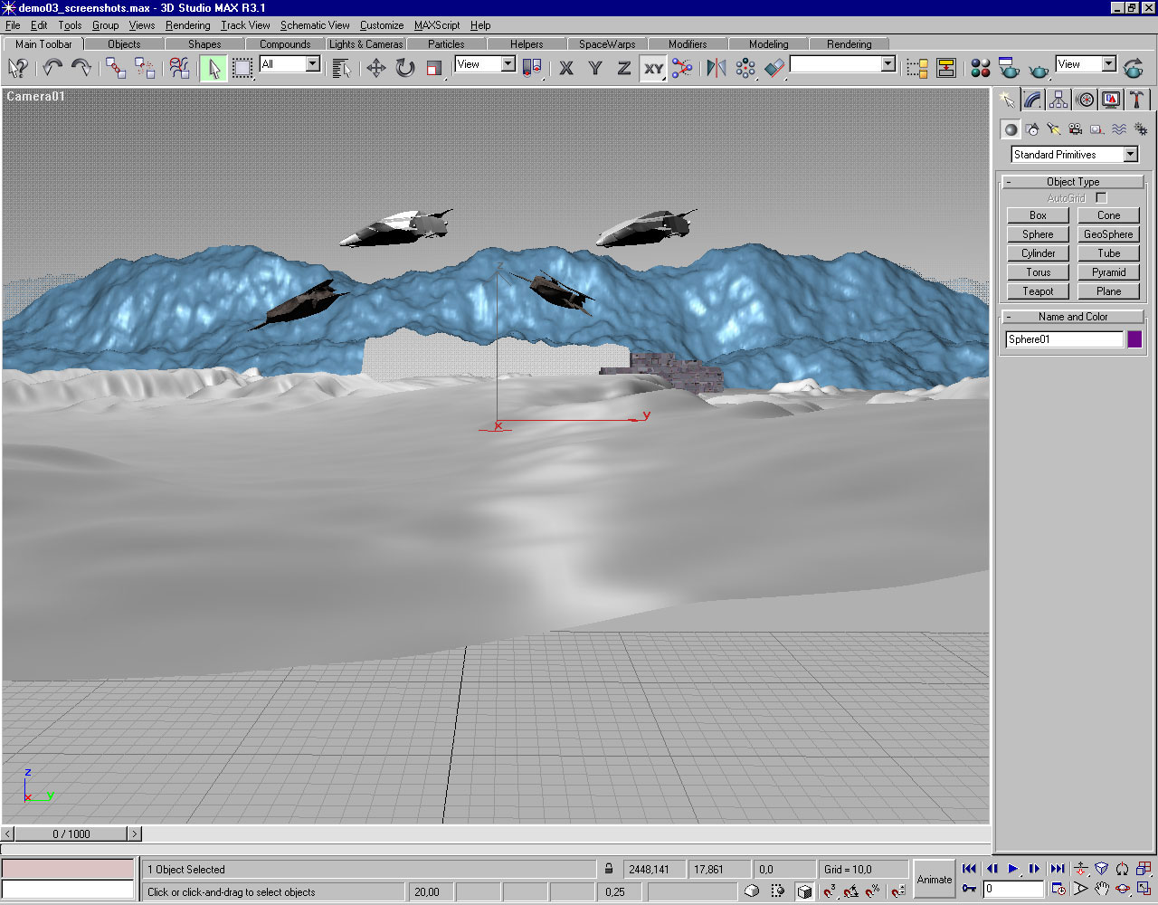Open the Standard Primitives dropdown

click(x=1130, y=155)
